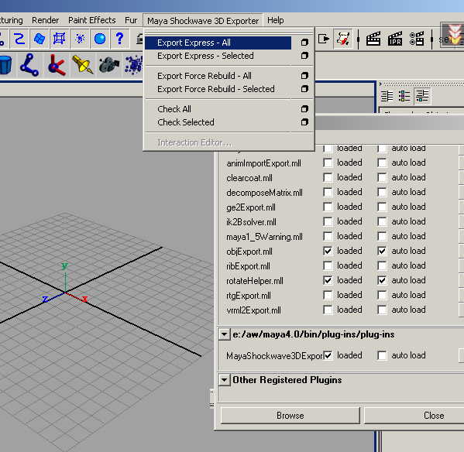Screen dimensions: 464x452
Task: Select Export Express - All menu item
Action: coord(218,43)
